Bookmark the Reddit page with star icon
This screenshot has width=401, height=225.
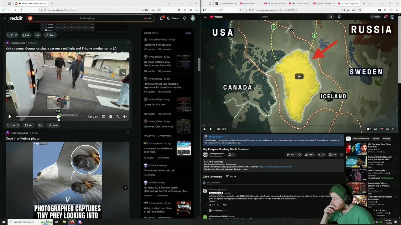pos(159,10)
